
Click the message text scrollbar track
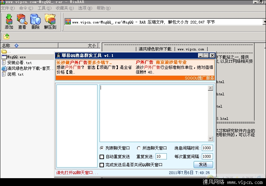pyautogui.click(x=210, y=113)
